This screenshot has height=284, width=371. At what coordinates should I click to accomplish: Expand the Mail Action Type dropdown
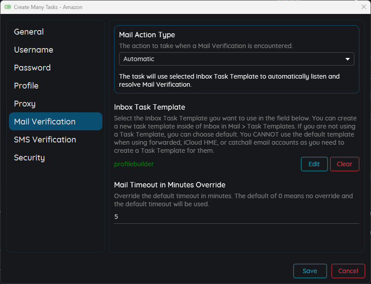(236, 59)
